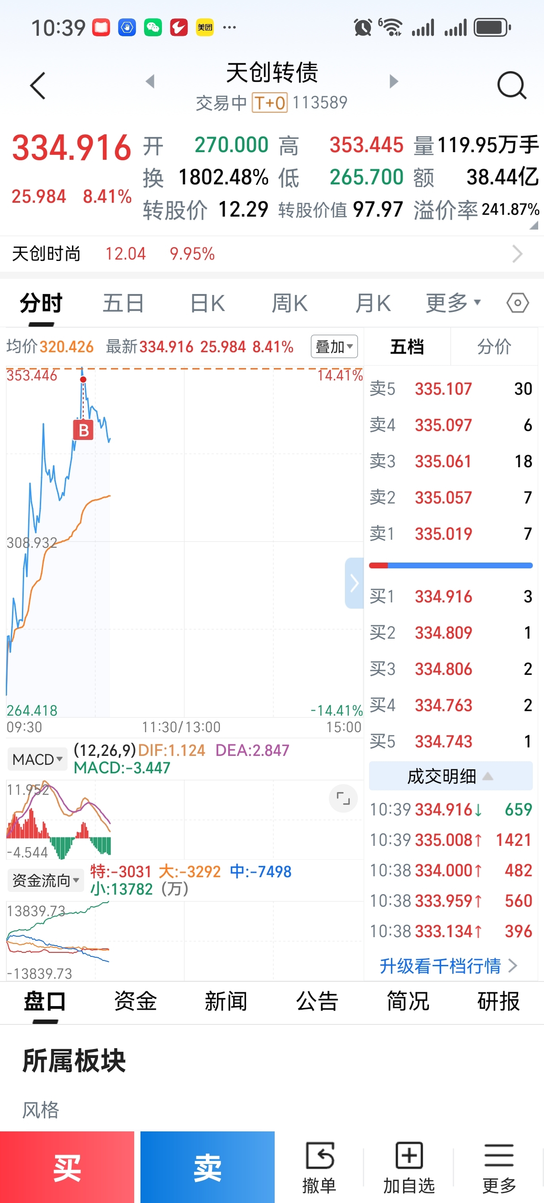Tap the red 买 buy button
The height and width of the screenshot is (1203, 544).
(x=67, y=1167)
